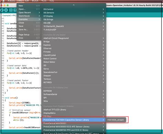Image resolution: width=163 pixels, height=134 pixels.
Task: Open the Robot Control examples entry
Action: pyautogui.click(x=74, y=59)
